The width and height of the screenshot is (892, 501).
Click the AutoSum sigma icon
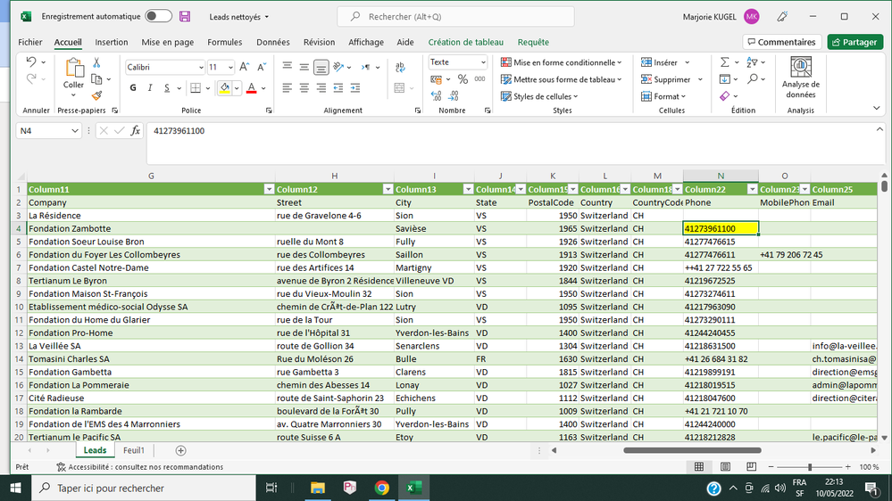(725, 62)
